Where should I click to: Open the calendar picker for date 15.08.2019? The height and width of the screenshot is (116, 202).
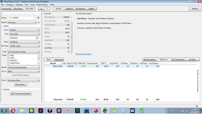click(x=37, y=38)
